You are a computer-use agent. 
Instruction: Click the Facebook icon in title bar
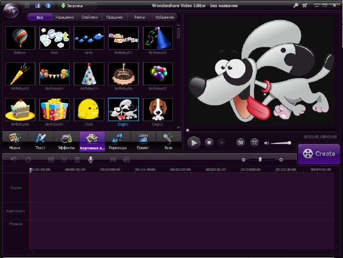tap(38, 6)
